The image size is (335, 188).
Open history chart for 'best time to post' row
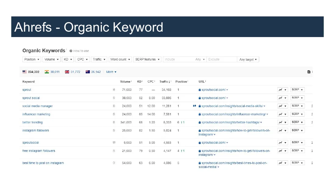[x=283, y=163]
